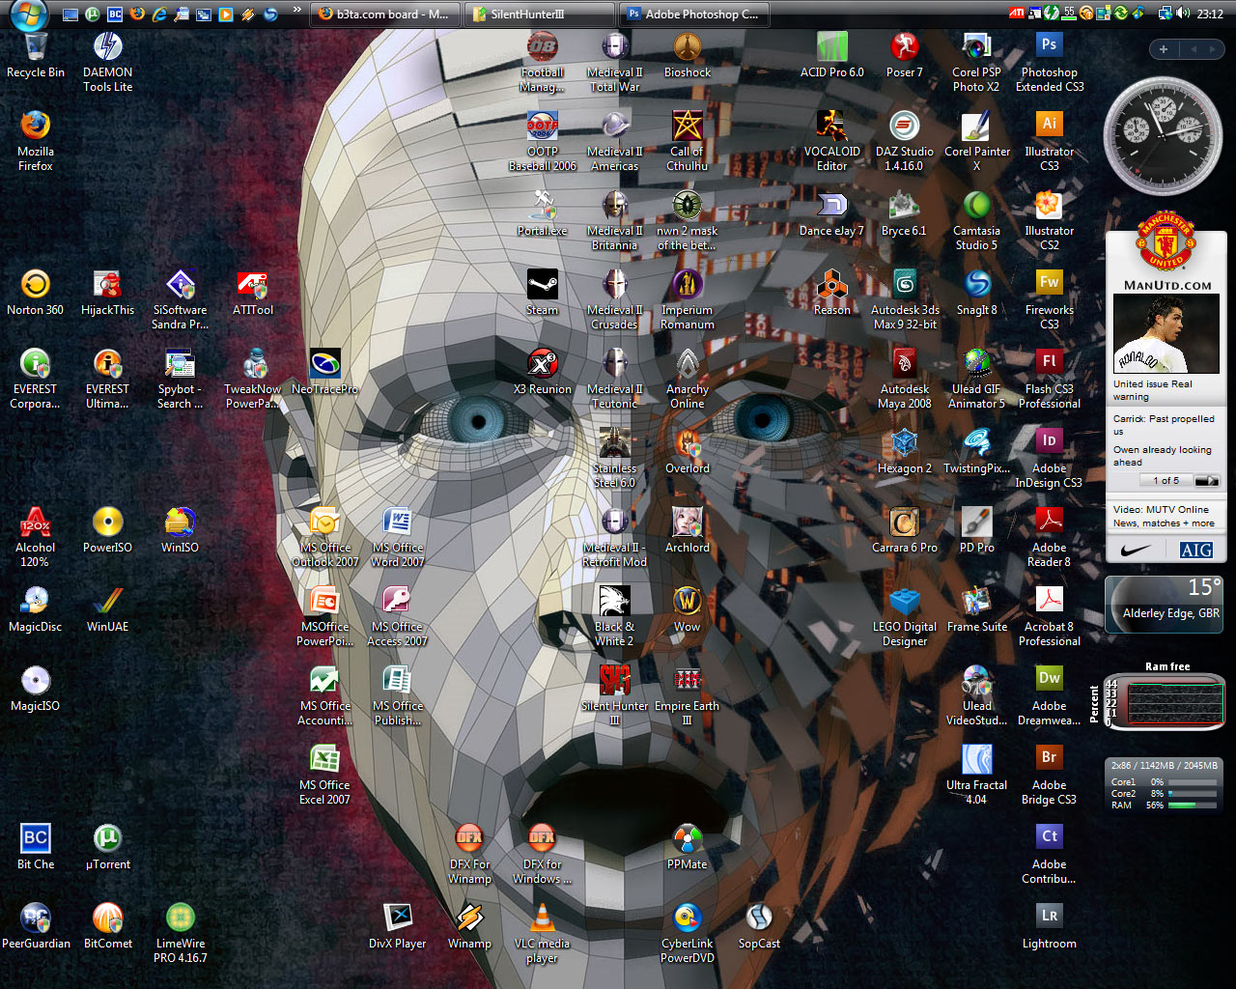This screenshot has width=1236, height=989.
Task: Expand the Quick Launch overflow chevron
Action: tap(297, 11)
